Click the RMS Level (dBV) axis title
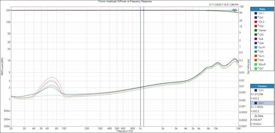The image size is (275, 133). pos(2,66)
